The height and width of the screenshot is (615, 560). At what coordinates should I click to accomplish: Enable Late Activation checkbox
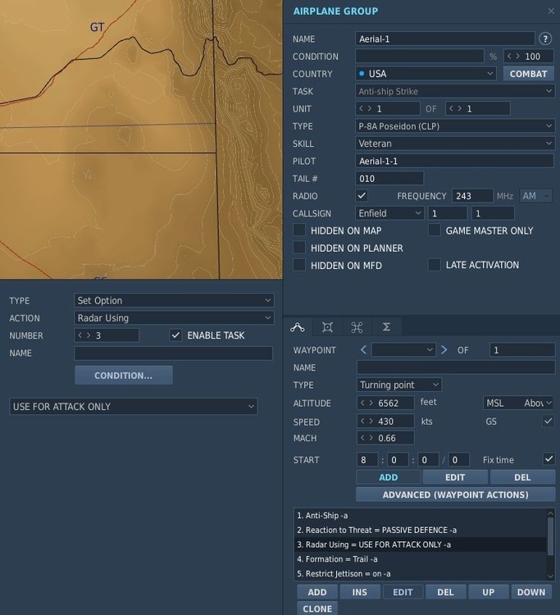tap(434, 265)
